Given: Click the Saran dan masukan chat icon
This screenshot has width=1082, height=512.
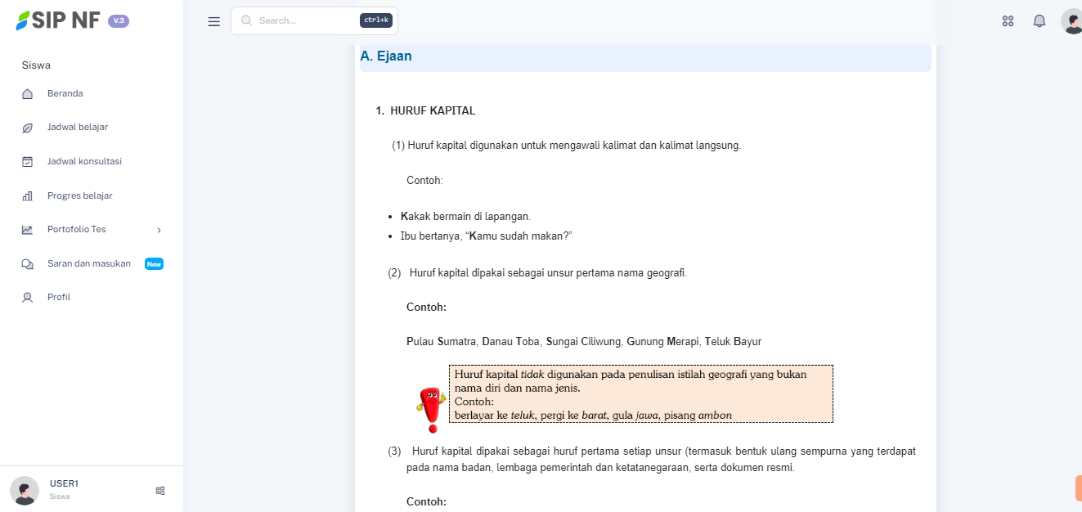Looking at the screenshot, I should pyautogui.click(x=28, y=264).
